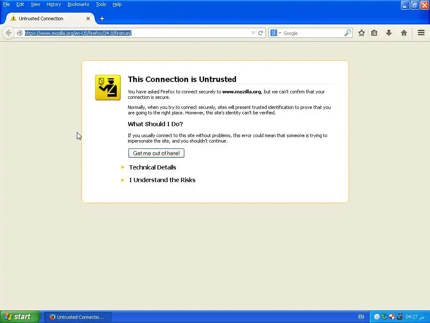This screenshot has height=323, width=430.
Task: Open the History menu
Action: click(54, 4)
